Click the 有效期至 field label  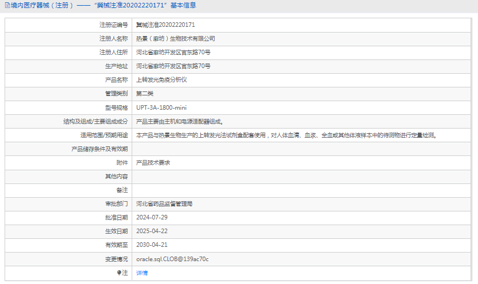coord(116,245)
